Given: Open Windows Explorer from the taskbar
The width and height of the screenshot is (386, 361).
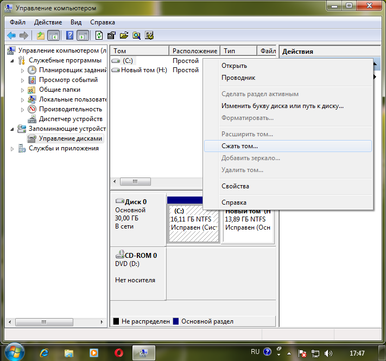Looking at the screenshot, I should coord(69,353).
